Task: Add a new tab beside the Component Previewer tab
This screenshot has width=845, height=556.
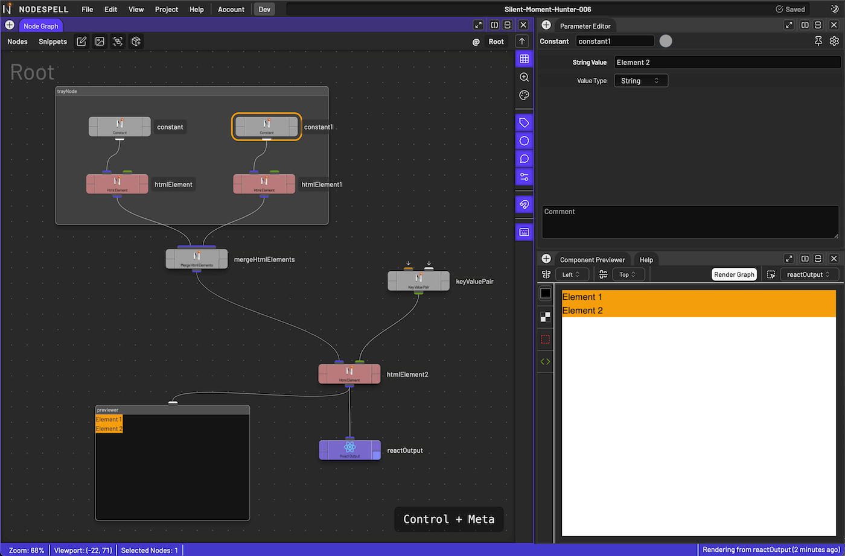Action: [x=546, y=259]
